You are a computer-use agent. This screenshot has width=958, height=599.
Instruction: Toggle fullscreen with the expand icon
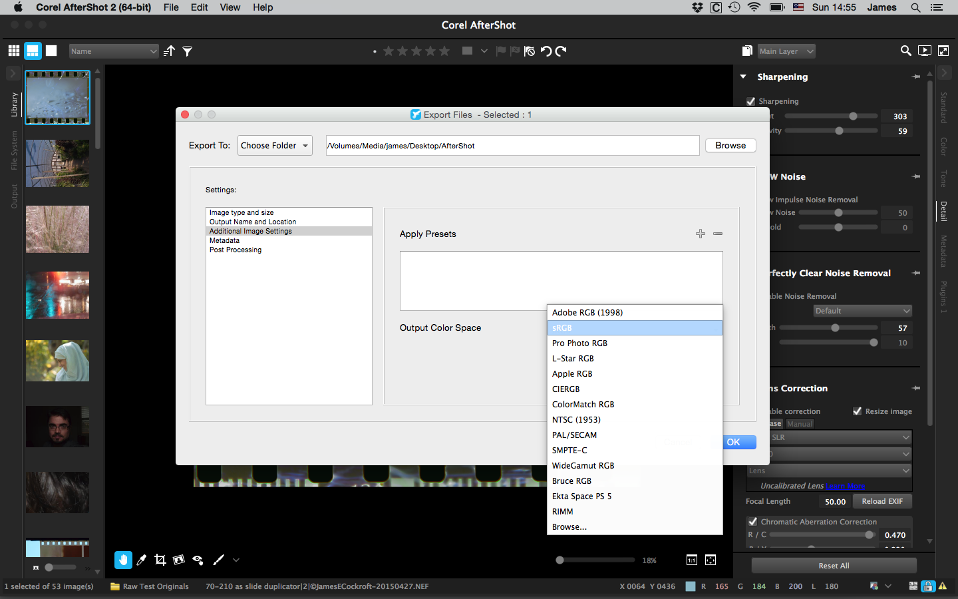[943, 51]
